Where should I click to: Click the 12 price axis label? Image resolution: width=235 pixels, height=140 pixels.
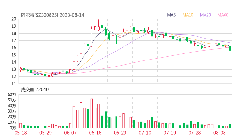coord(14,76)
